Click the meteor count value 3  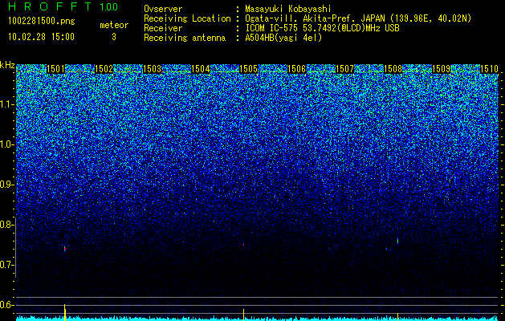[114, 37]
